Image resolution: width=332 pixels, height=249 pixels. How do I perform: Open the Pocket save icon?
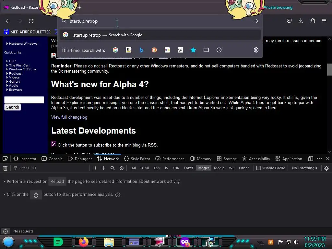coord(289,21)
